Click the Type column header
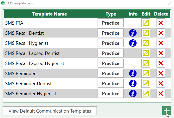This screenshot has width=174, height=118. [111, 14]
